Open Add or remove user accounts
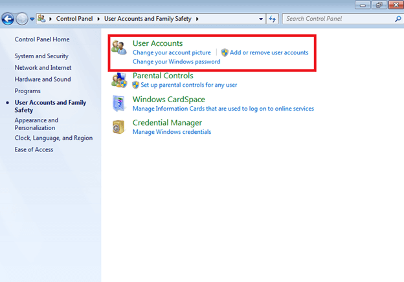This screenshot has width=404, height=282. [269, 52]
